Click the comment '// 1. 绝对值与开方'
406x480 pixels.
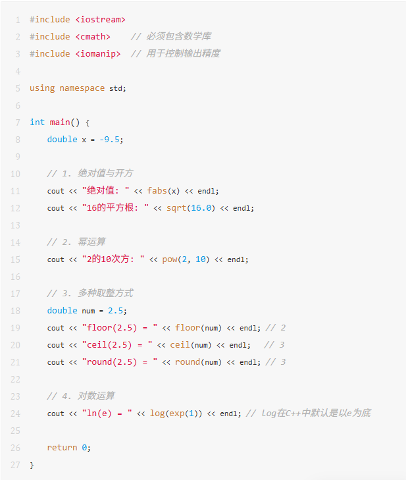[90, 174]
